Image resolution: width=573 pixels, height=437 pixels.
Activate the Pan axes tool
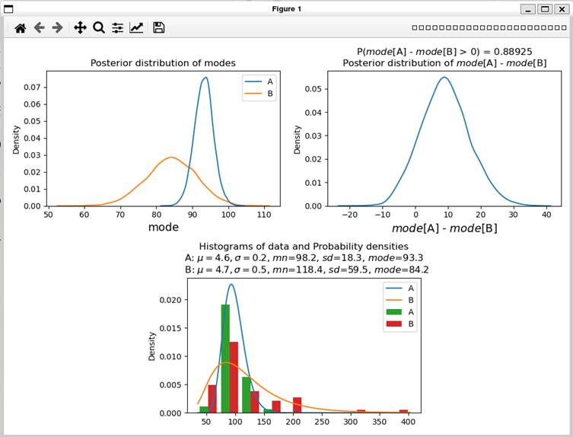pos(80,27)
